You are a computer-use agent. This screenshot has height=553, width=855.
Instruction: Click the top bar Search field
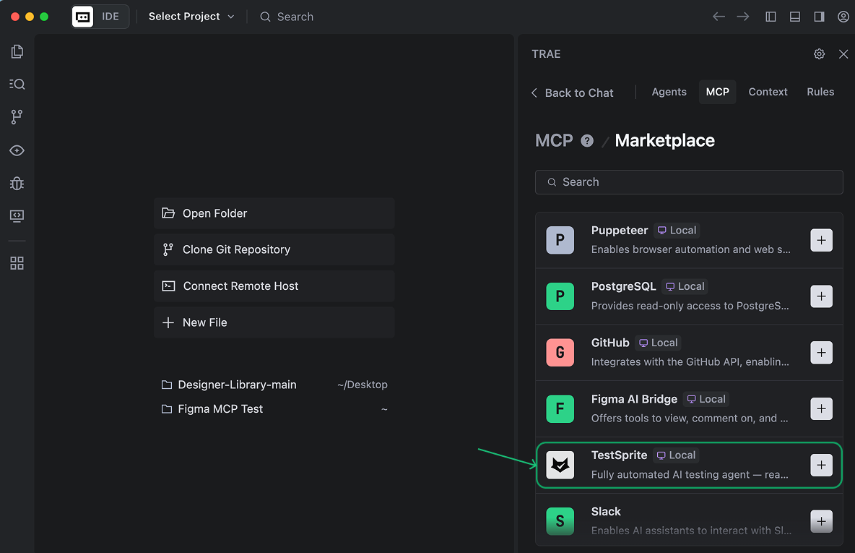[x=287, y=17]
